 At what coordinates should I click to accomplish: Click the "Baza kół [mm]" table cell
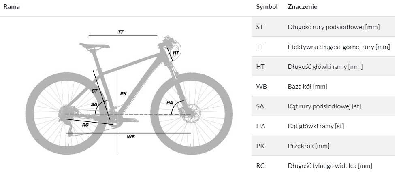(307, 87)
